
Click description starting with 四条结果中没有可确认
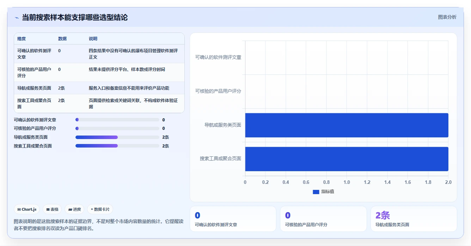coord(133,54)
